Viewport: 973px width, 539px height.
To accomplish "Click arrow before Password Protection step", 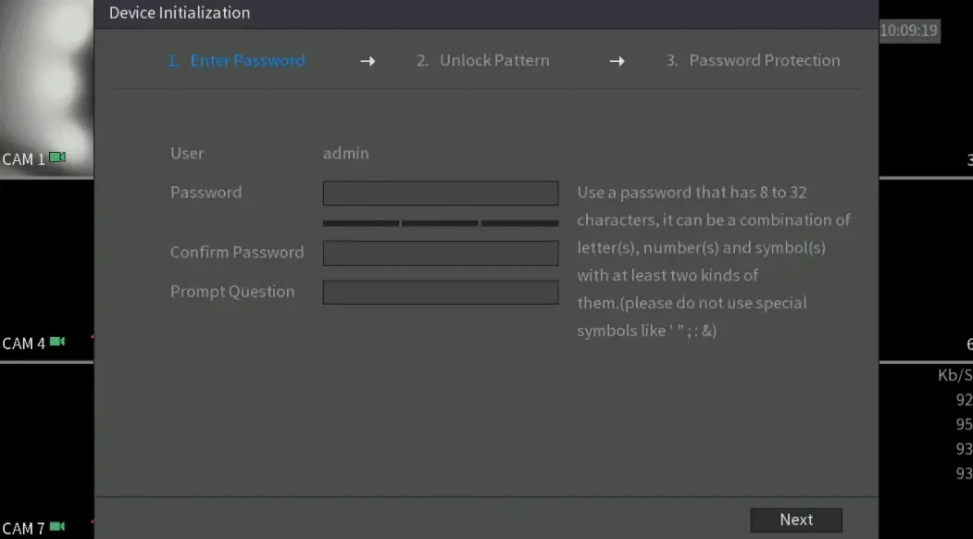I will tap(617, 61).
